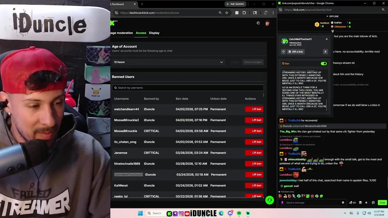The height and width of the screenshot is (218, 388).
Task: Show hidden system tray icons chevron
Action: point(345,213)
